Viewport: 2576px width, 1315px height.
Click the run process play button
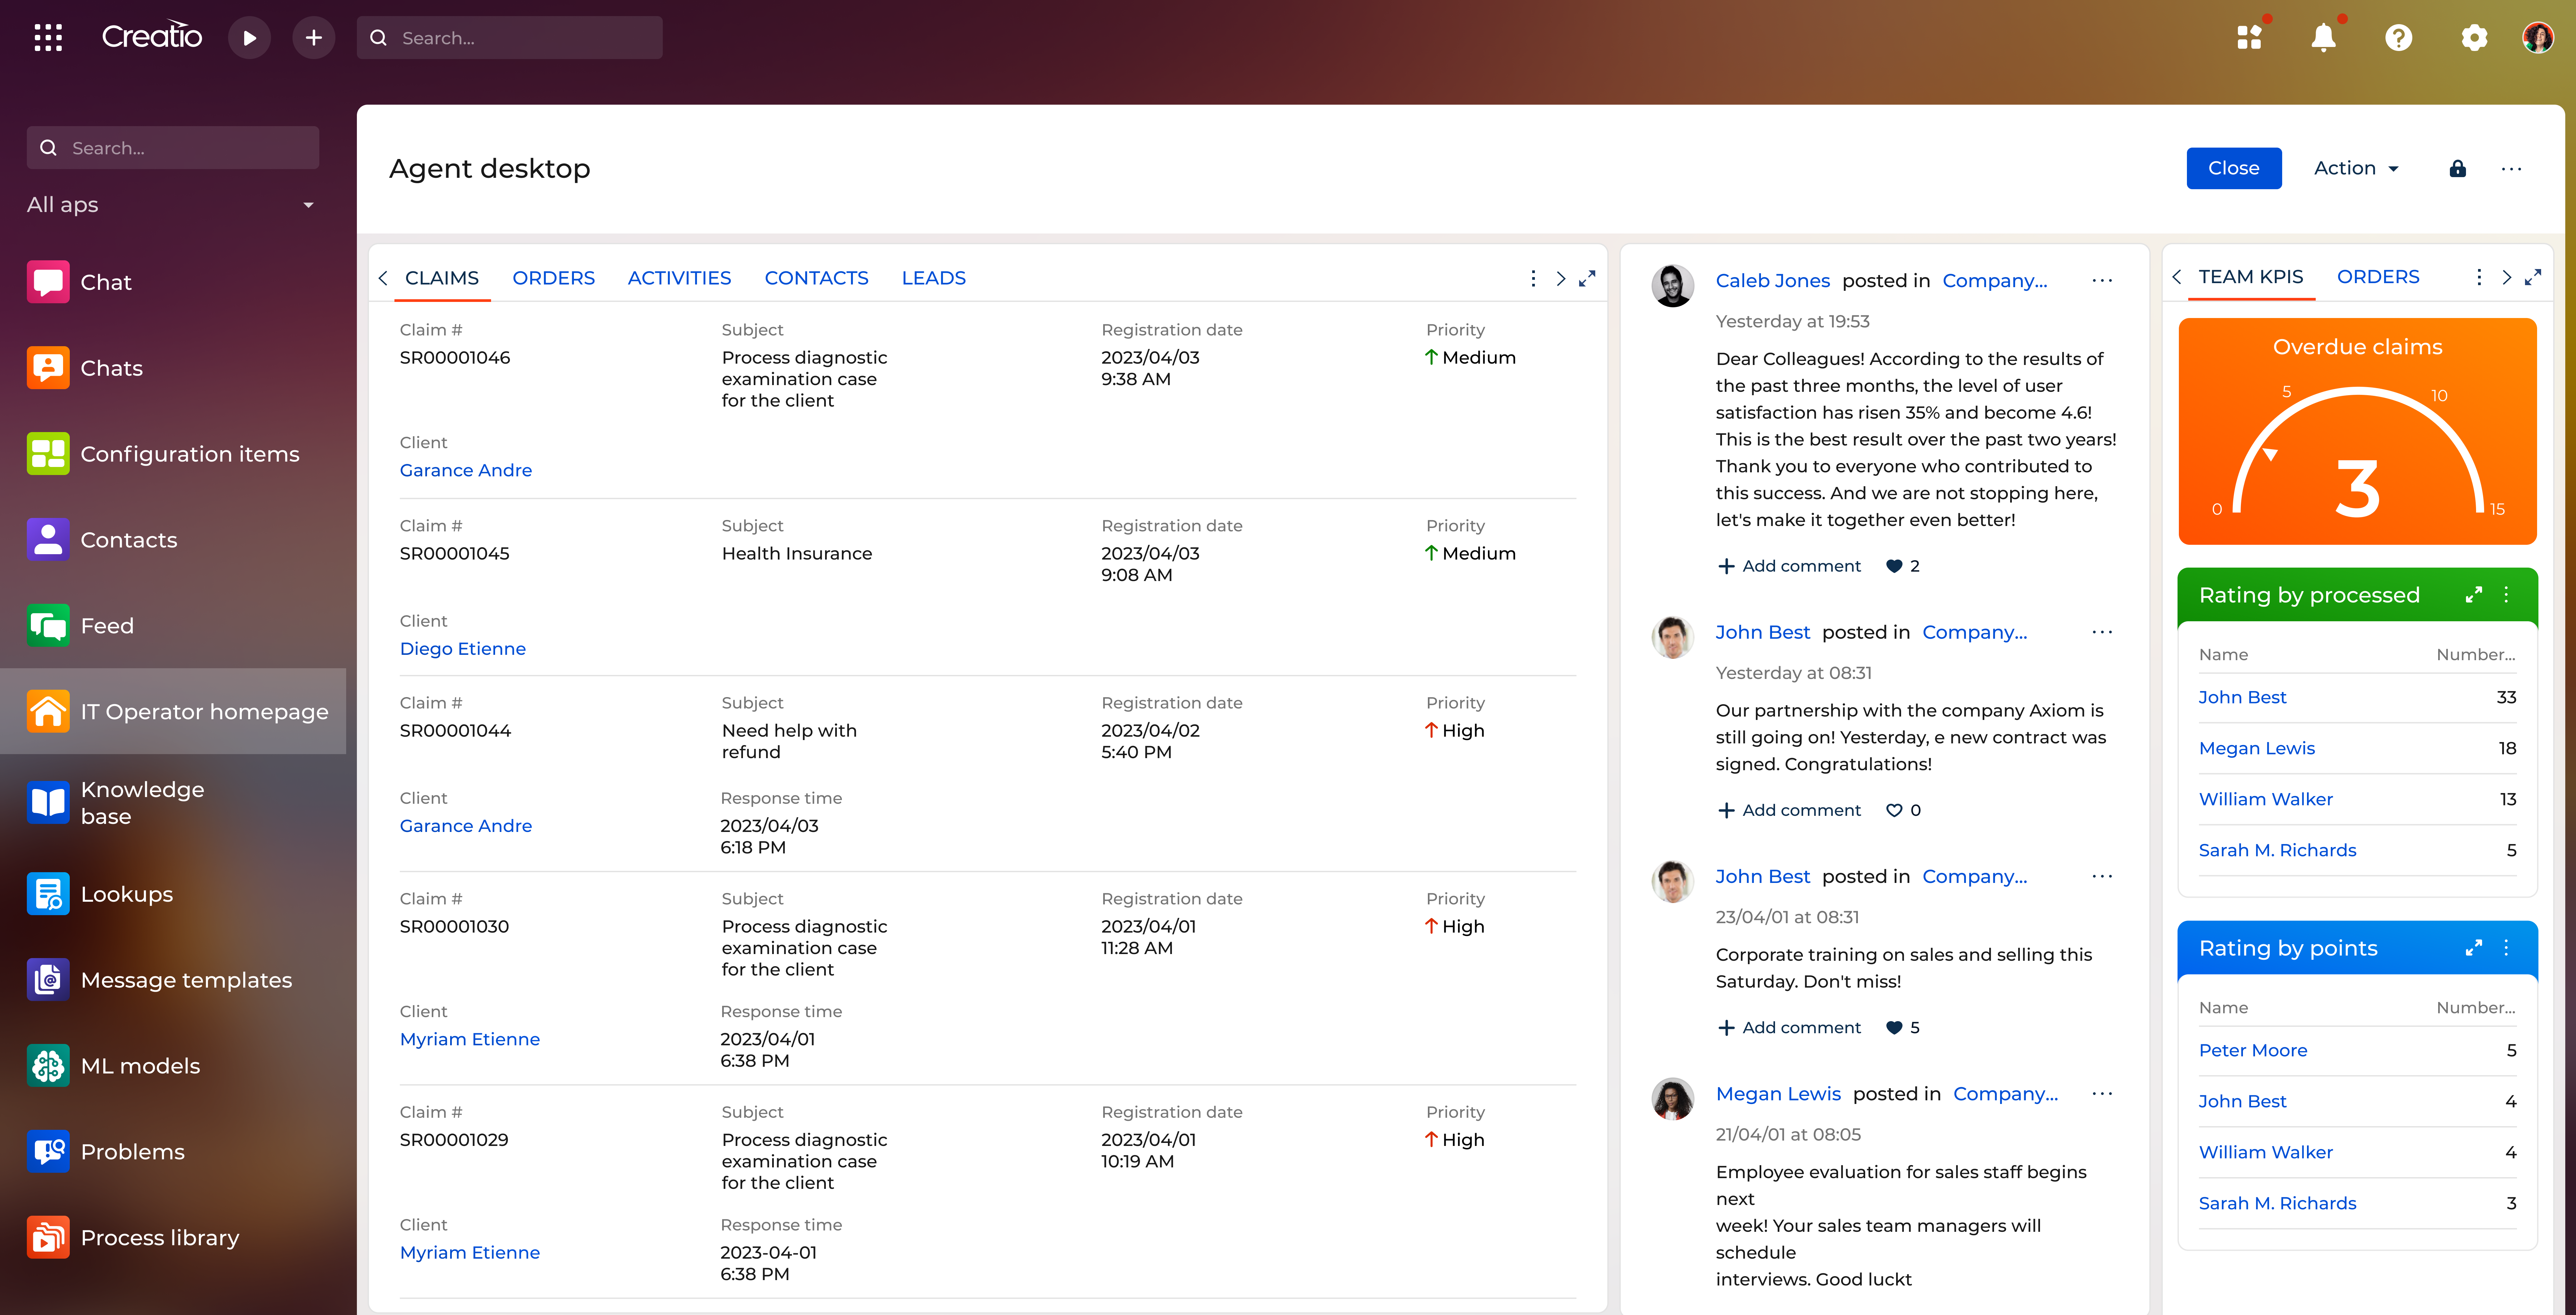249,38
